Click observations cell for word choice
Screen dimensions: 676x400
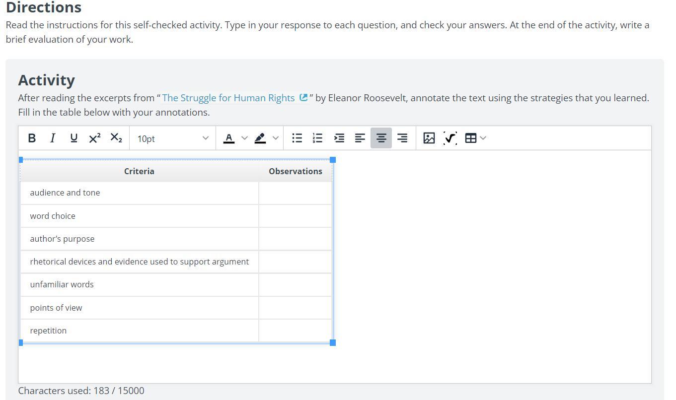coord(296,216)
